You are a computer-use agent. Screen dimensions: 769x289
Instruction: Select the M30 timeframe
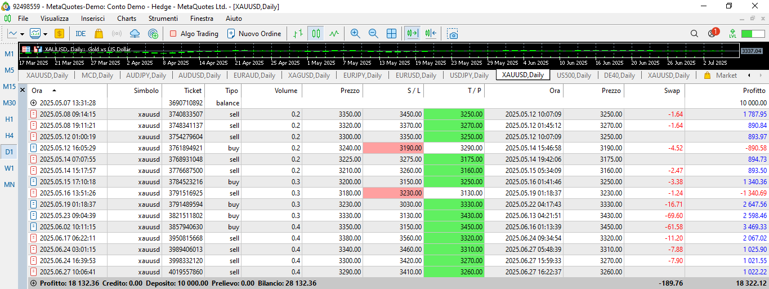[x=9, y=103]
